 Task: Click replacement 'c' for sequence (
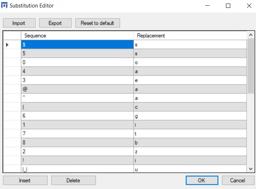click(190, 107)
